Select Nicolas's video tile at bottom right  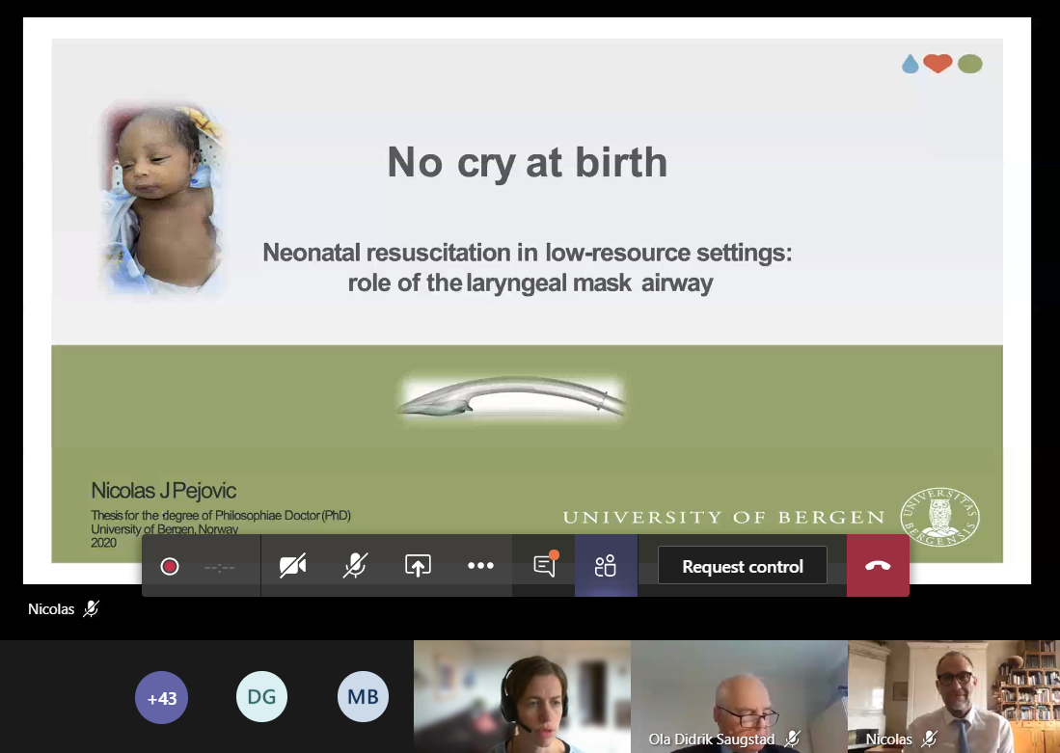point(953,696)
